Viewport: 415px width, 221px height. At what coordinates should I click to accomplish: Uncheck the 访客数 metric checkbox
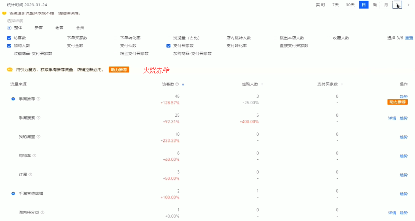9,38
